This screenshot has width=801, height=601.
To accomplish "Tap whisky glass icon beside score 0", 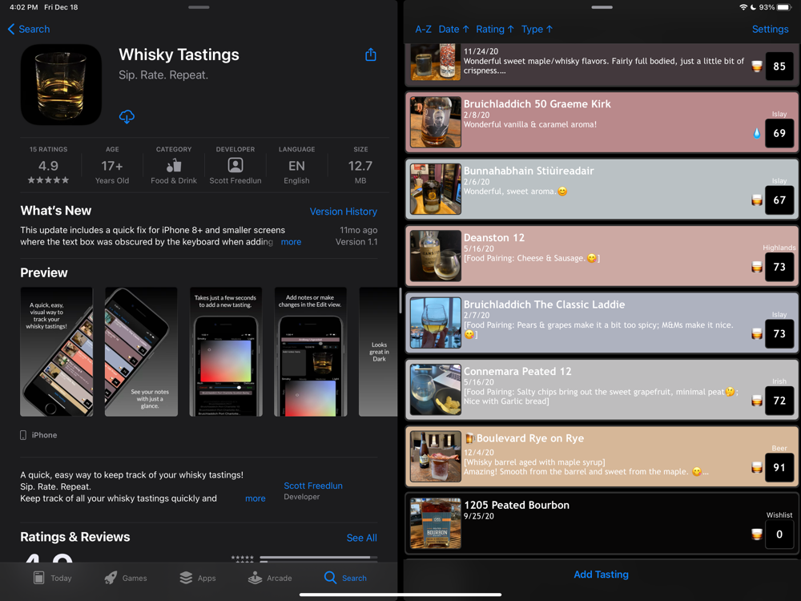I will click(757, 534).
